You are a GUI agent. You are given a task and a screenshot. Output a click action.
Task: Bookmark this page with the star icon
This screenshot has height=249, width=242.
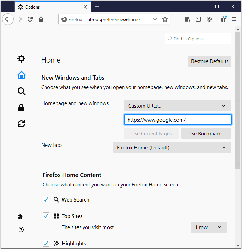(165, 19)
